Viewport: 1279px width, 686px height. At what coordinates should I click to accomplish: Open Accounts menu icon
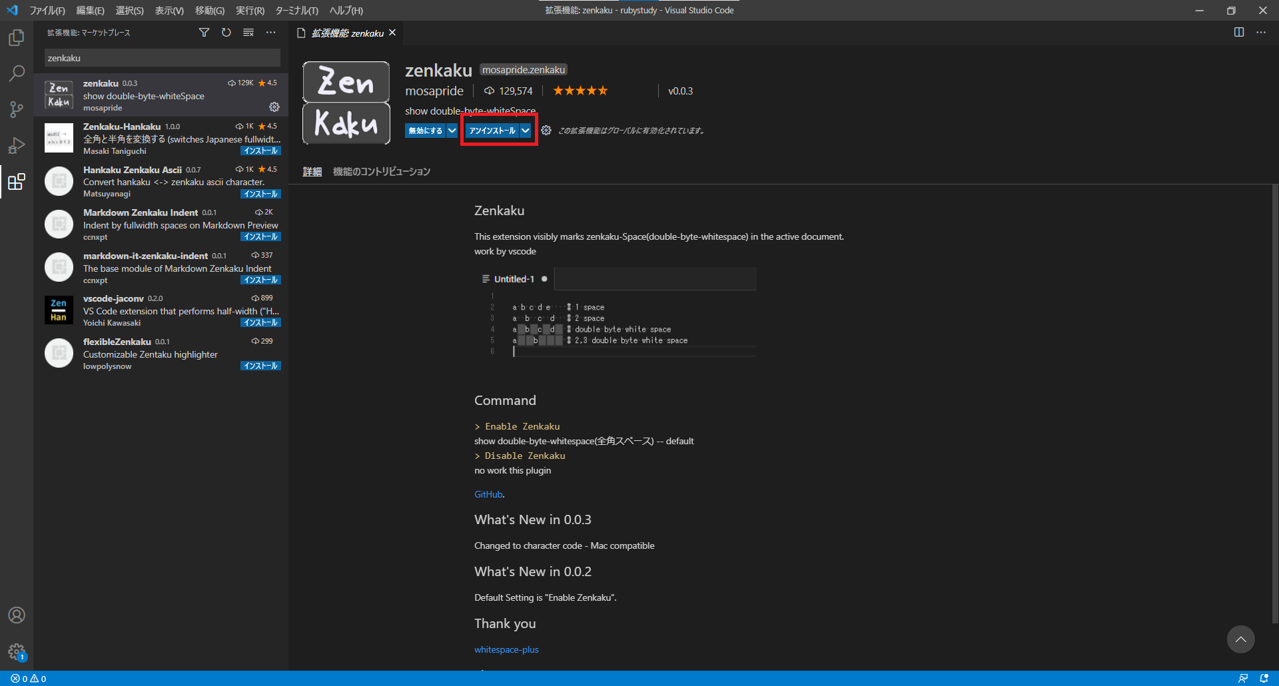click(17, 615)
